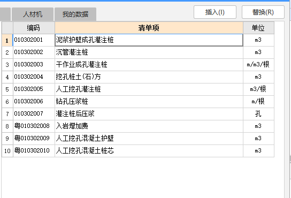
Task: Click row number 5 header
Action: point(7,89)
